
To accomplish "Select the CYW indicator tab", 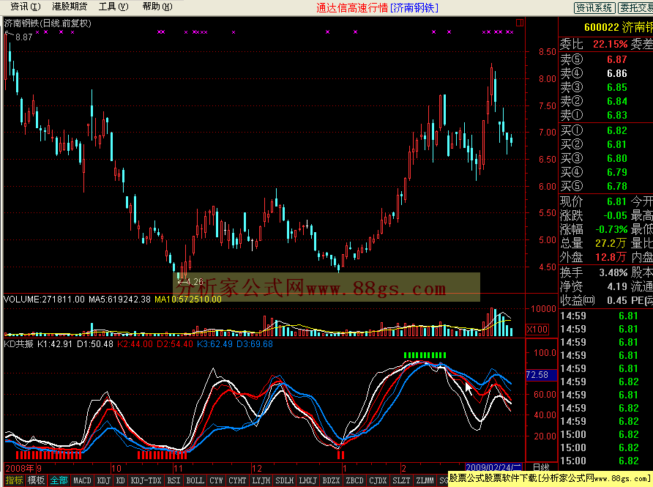I will (x=216, y=480).
